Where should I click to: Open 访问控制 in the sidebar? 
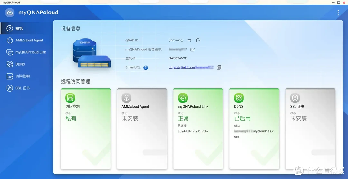26,76
